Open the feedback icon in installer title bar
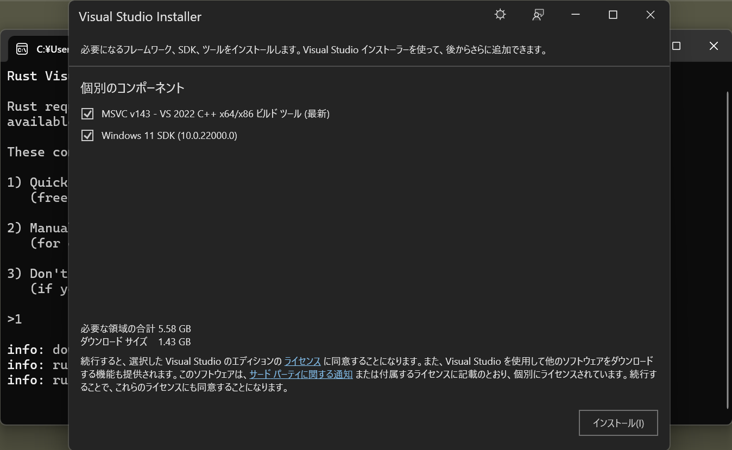This screenshot has width=732, height=450. click(538, 15)
